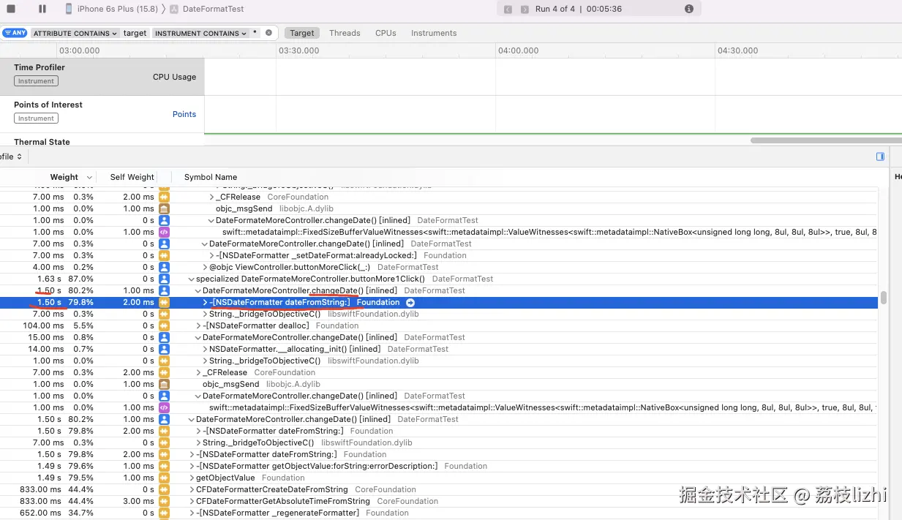Toggle the detail inspector pane button
The image size is (902, 520).
(x=880, y=157)
